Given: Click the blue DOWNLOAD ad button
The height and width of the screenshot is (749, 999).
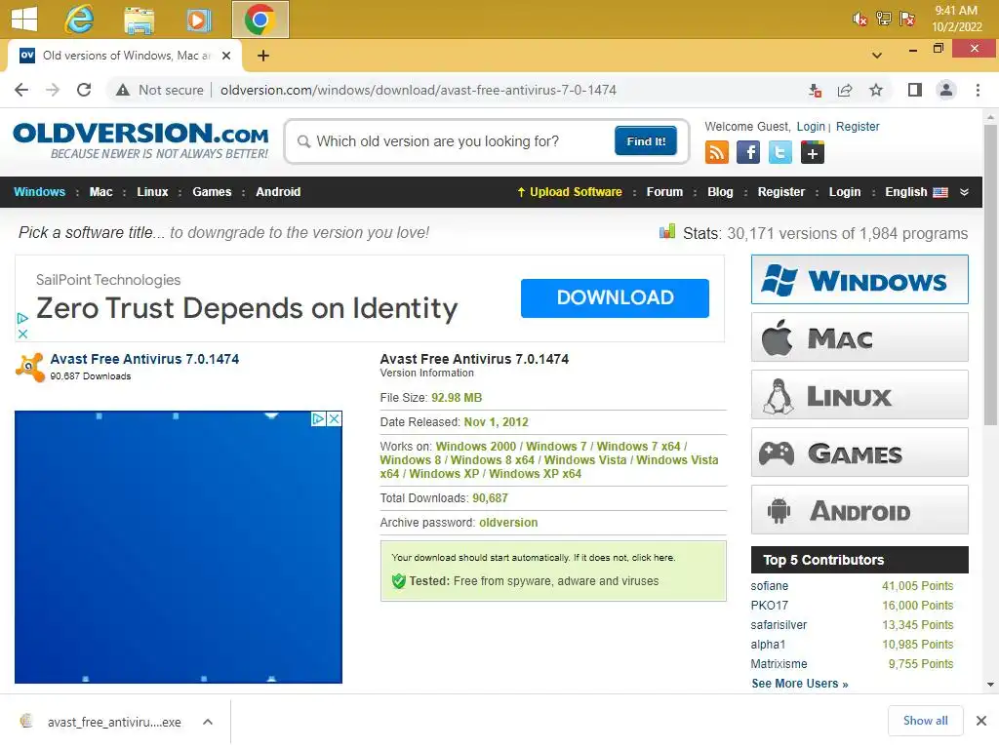Looking at the screenshot, I should pos(615,298).
